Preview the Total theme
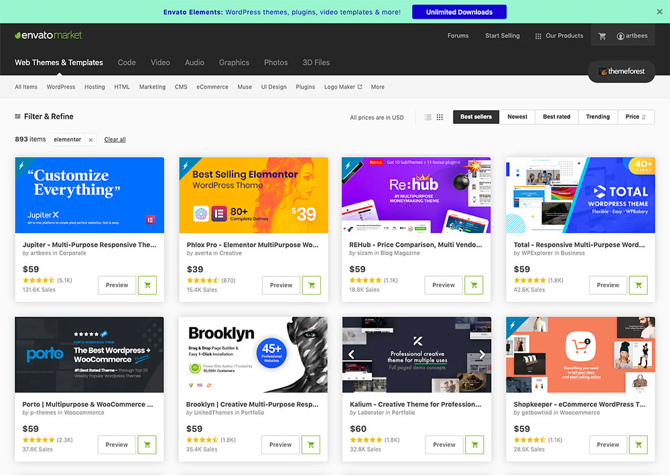The image size is (670, 475). pos(608,285)
